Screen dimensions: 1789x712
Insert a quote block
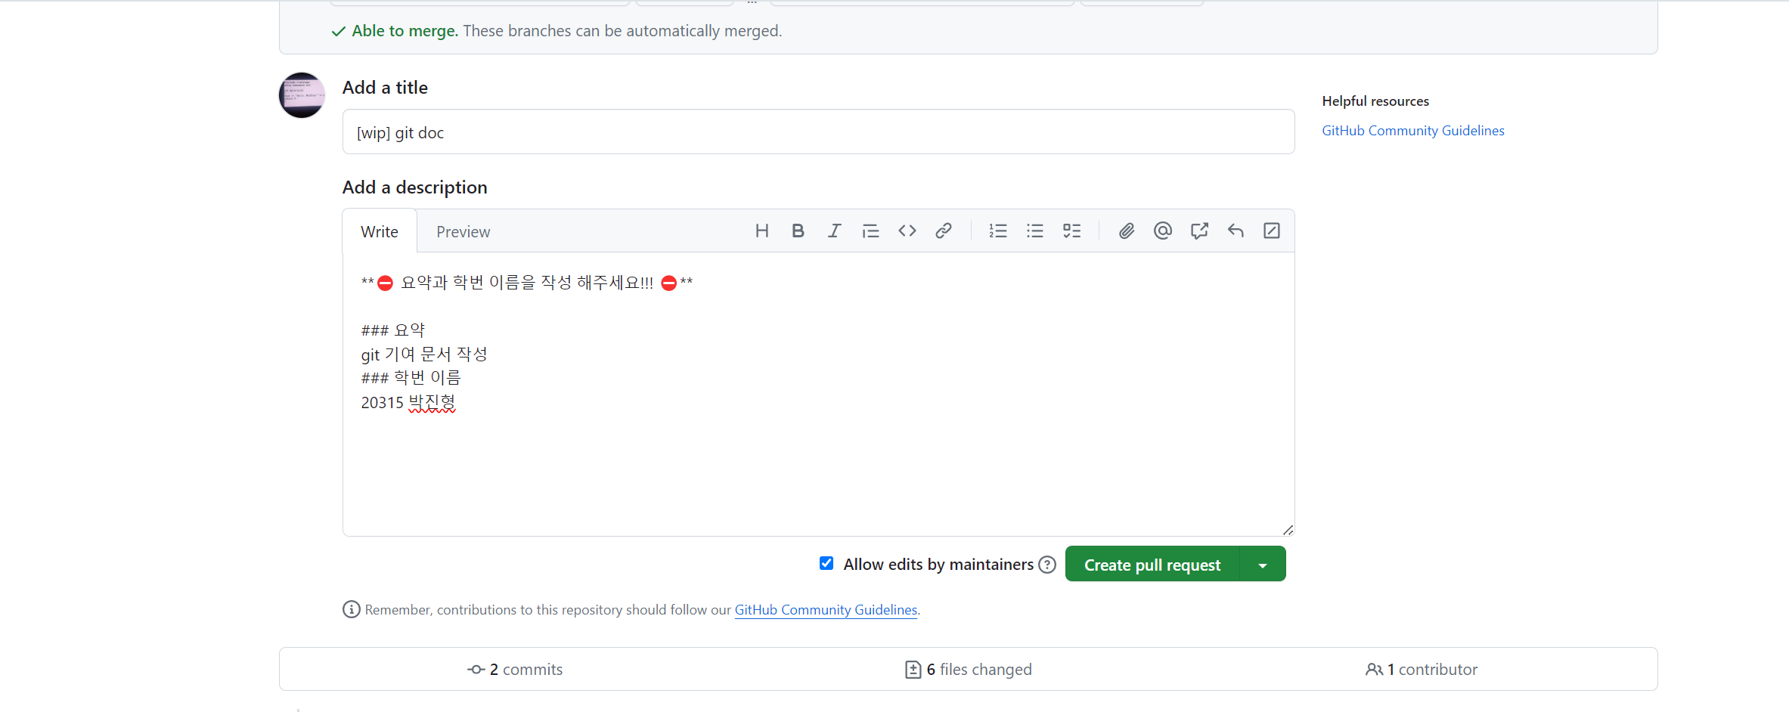(x=870, y=231)
